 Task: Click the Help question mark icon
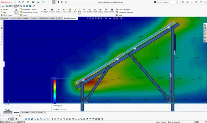[x=187, y=2]
